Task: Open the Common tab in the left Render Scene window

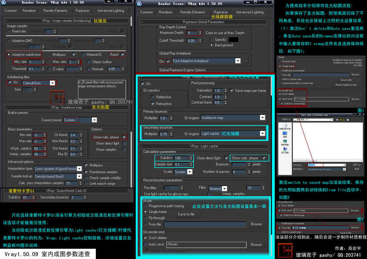Action: coord(10,10)
